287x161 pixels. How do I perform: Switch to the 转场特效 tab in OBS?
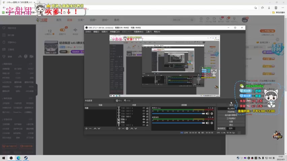(x=221, y=128)
